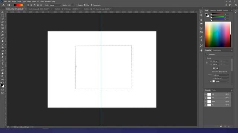238x133 pixels.
Task: Select the Dodge tool
Action: pyautogui.click(x=3, y=57)
